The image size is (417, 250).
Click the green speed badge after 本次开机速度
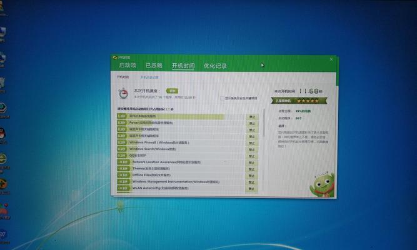(x=172, y=91)
